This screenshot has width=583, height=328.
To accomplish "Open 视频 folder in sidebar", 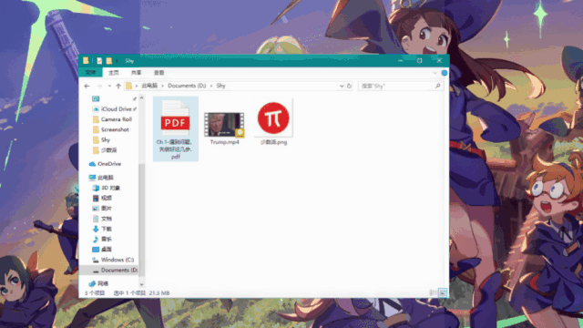I will 107,199.
